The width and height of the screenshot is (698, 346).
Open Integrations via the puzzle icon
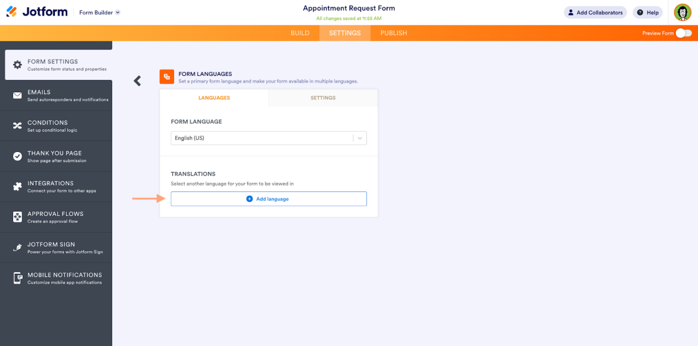coord(16,186)
